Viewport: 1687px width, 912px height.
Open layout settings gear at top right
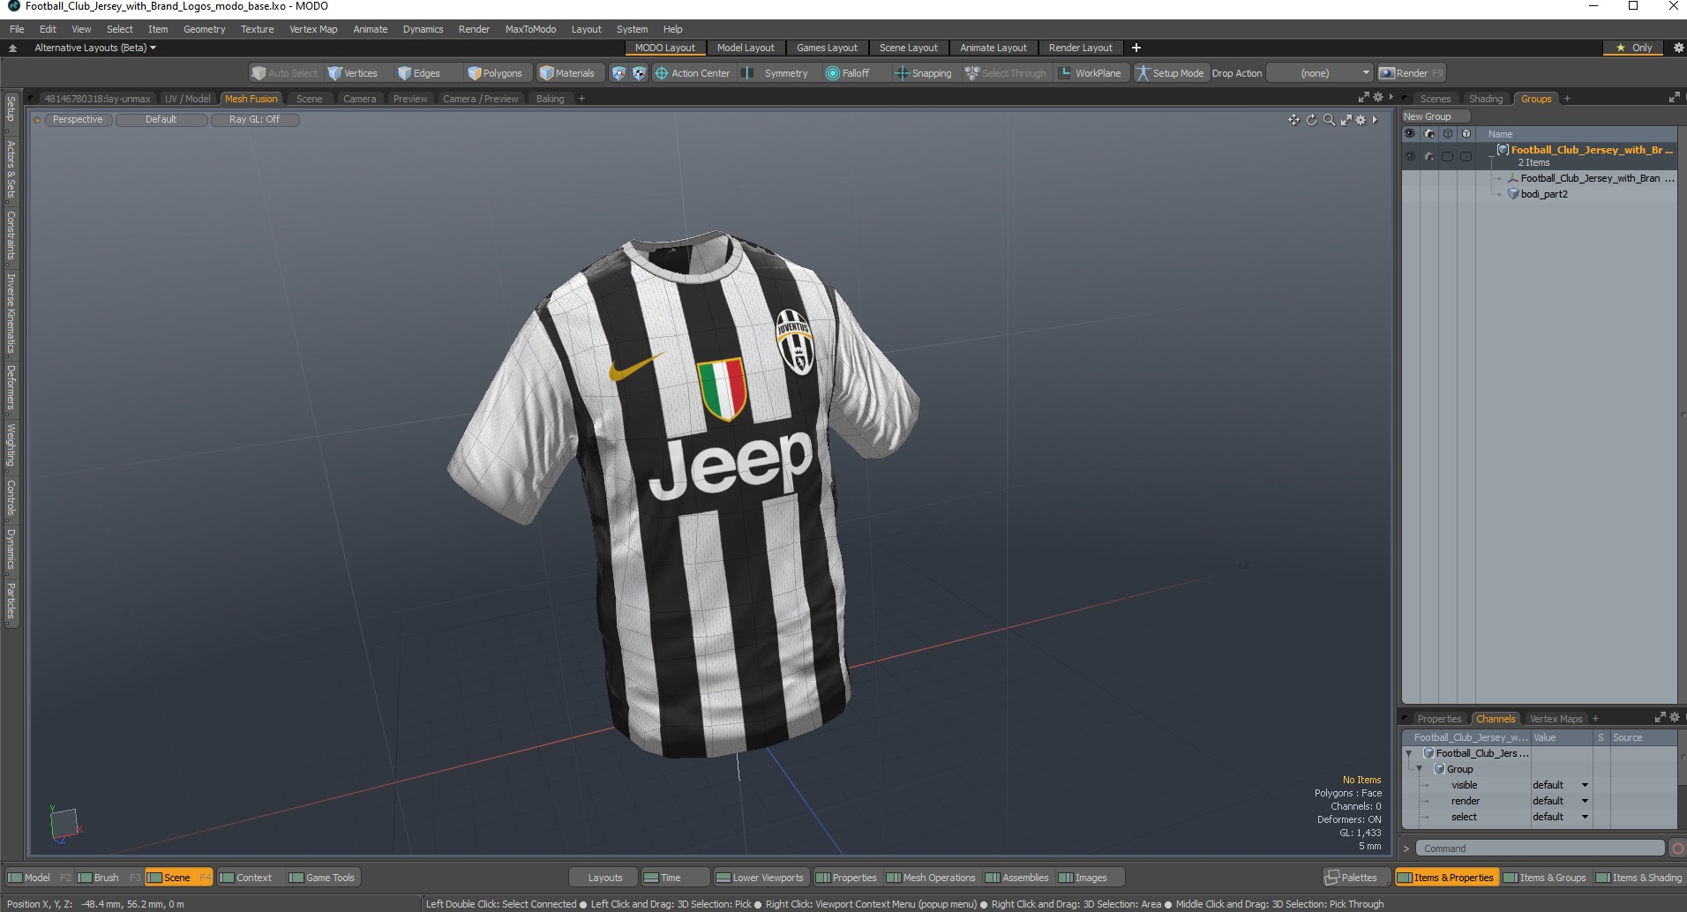click(x=1678, y=48)
